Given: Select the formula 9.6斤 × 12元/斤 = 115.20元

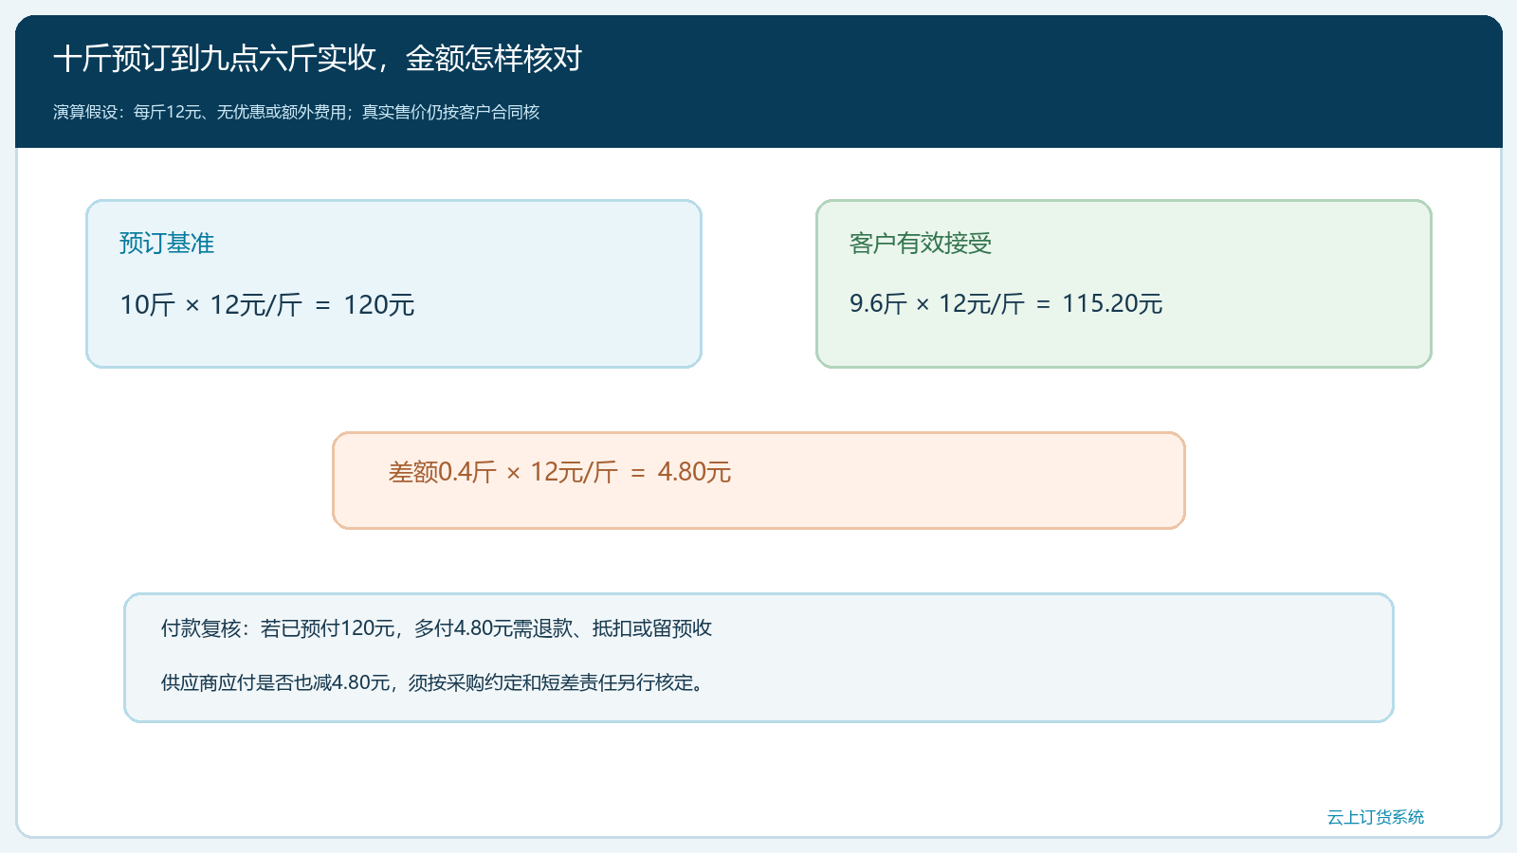Looking at the screenshot, I should [1006, 303].
